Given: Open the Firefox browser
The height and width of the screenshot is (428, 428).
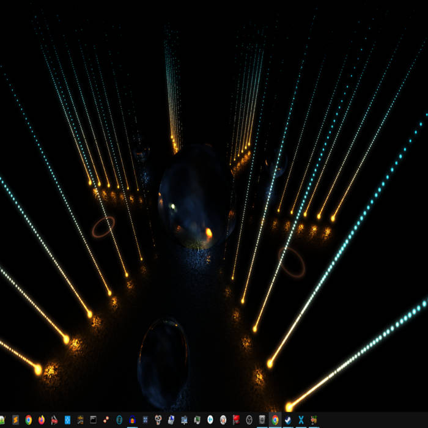Looking at the screenshot, I should pos(42,420).
